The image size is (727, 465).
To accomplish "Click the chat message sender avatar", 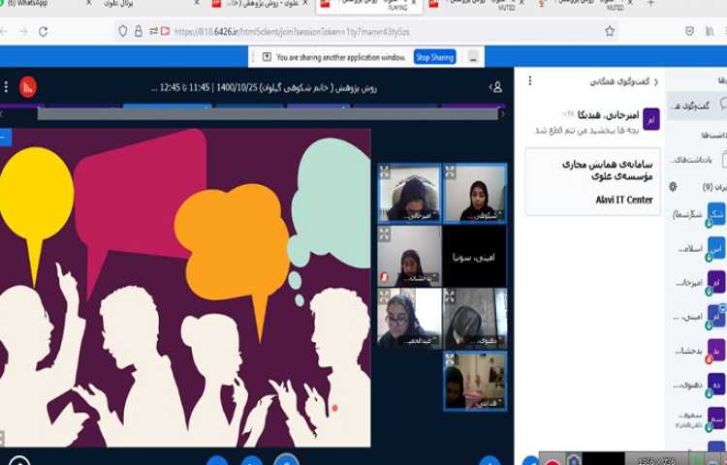I will click(651, 119).
